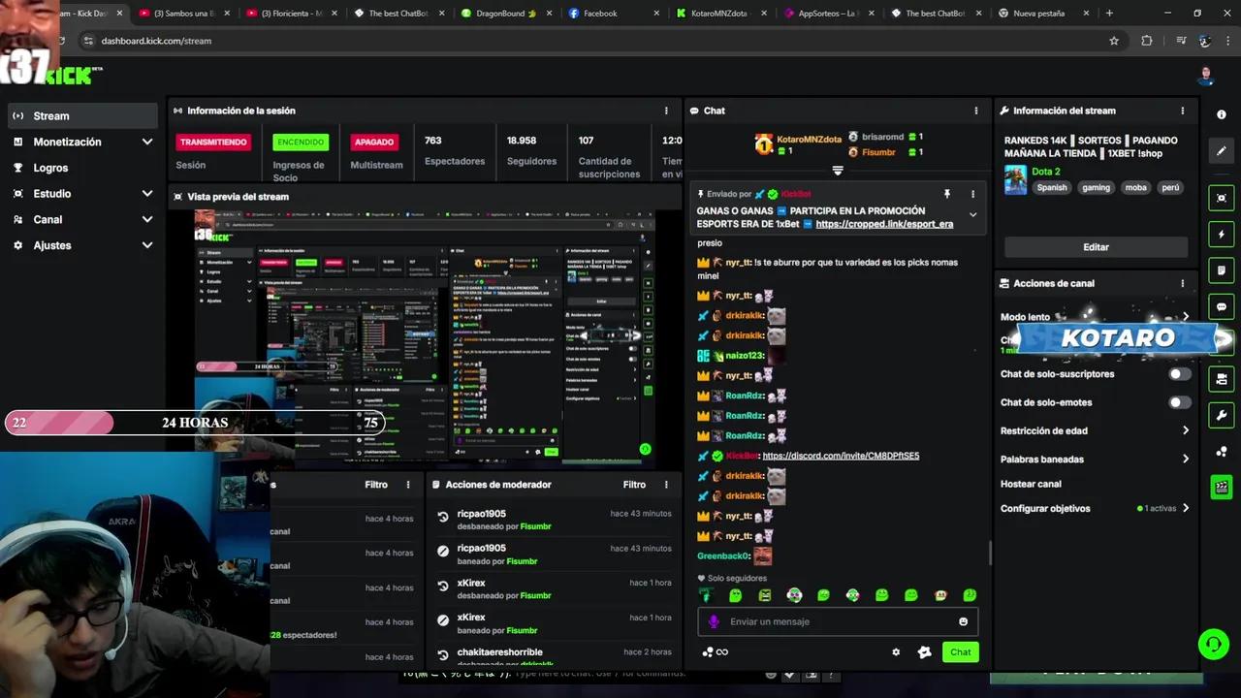Toggle Chat de solo-suscriptores switch
Viewport: 1241px width, 698px height.
1179,374
